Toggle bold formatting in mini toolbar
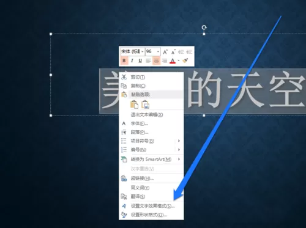 (124, 61)
